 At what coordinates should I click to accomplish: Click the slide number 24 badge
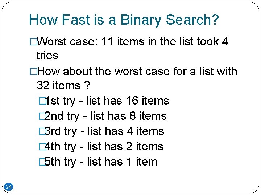[x=9, y=187]
